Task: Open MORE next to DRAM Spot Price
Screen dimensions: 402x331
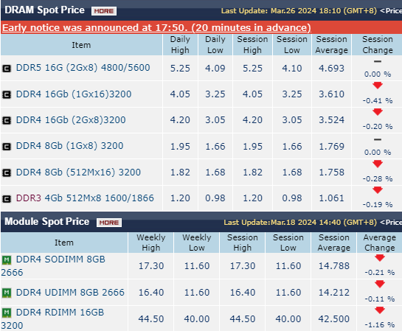Action: click(104, 11)
